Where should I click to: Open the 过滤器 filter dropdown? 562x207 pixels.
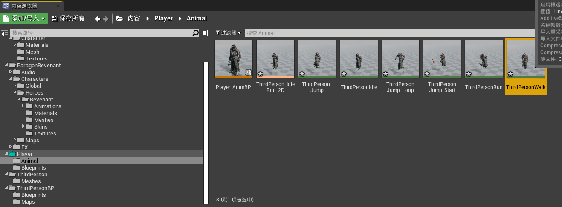(228, 33)
